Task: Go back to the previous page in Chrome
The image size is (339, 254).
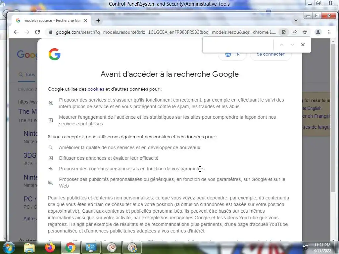Action: (x=16, y=32)
